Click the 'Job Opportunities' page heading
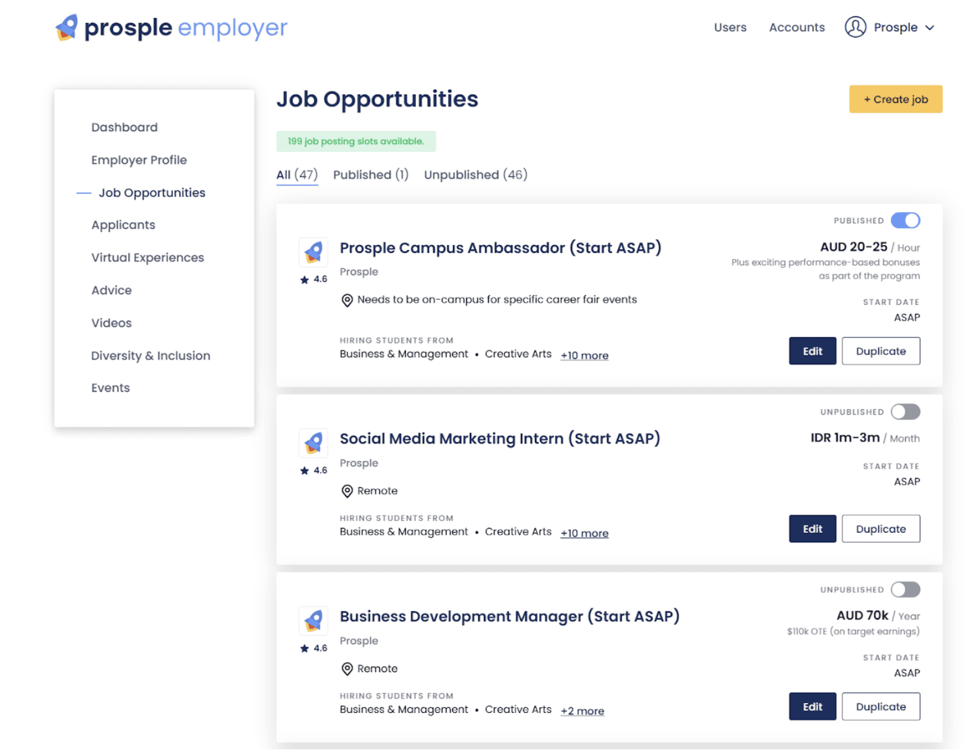The height and width of the screenshot is (753, 975). pyautogui.click(x=377, y=99)
